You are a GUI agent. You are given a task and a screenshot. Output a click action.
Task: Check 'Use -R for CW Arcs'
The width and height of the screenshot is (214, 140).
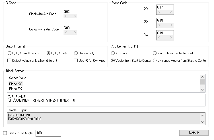tap(76, 61)
